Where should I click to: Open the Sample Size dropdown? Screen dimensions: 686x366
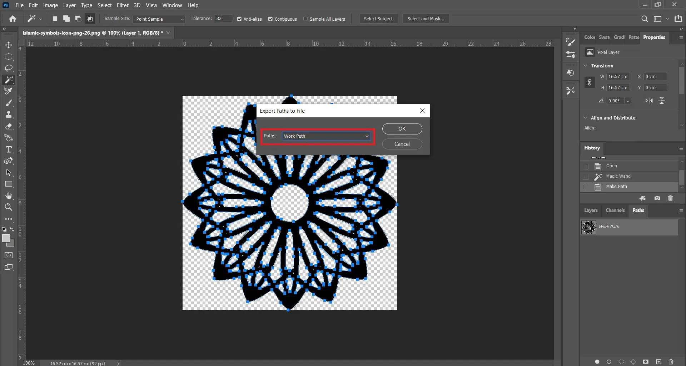pyautogui.click(x=159, y=19)
